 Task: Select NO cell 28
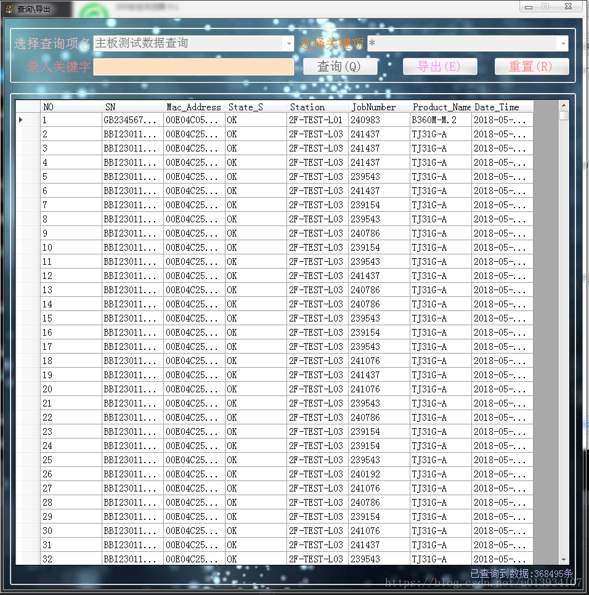(x=71, y=503)
